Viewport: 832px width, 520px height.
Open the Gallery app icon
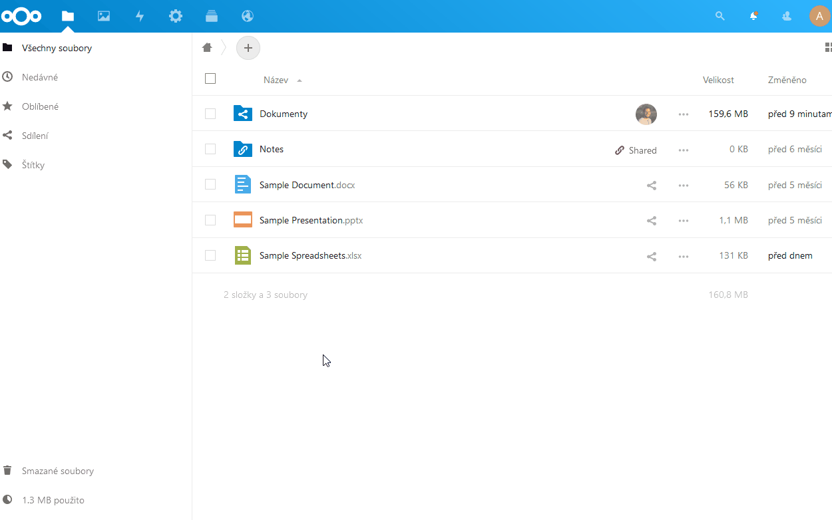point(104,16)
